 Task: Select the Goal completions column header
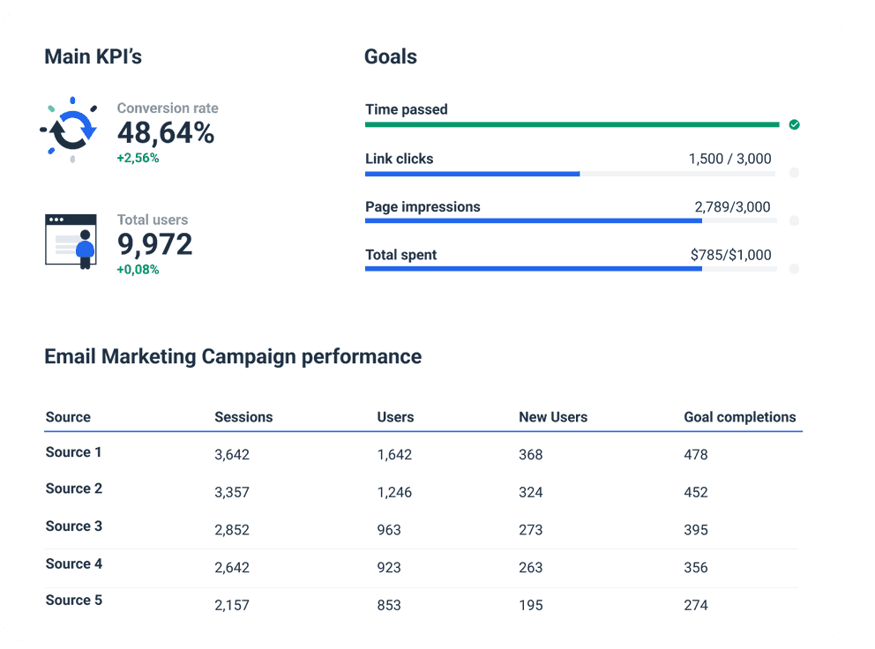pyautogui.click(x=740, y=417)
